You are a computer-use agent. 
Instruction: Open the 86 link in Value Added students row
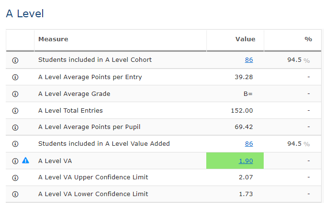pos(248,144)
